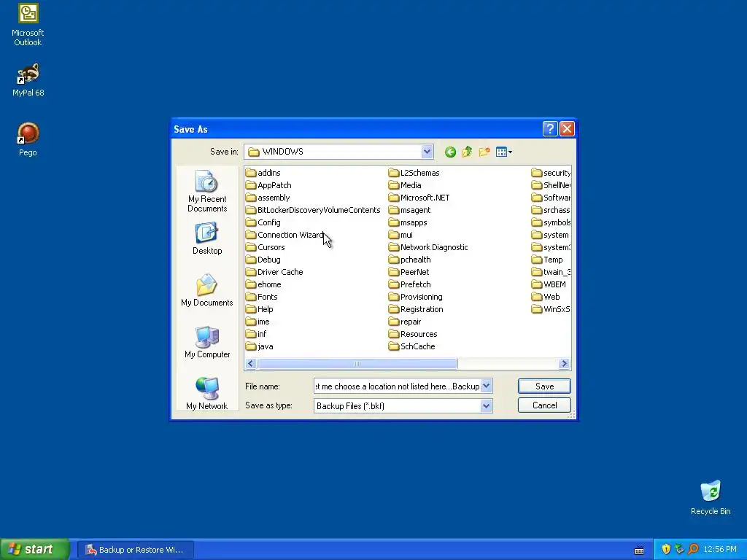Select the Cursors folder
The width and height of the screenshot is (747, 560).
[x=266, y=247]
